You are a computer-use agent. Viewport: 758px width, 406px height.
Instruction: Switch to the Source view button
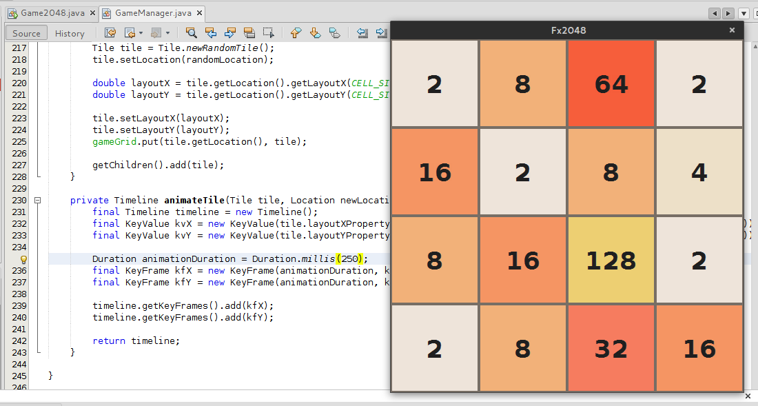tap(27, 33)
